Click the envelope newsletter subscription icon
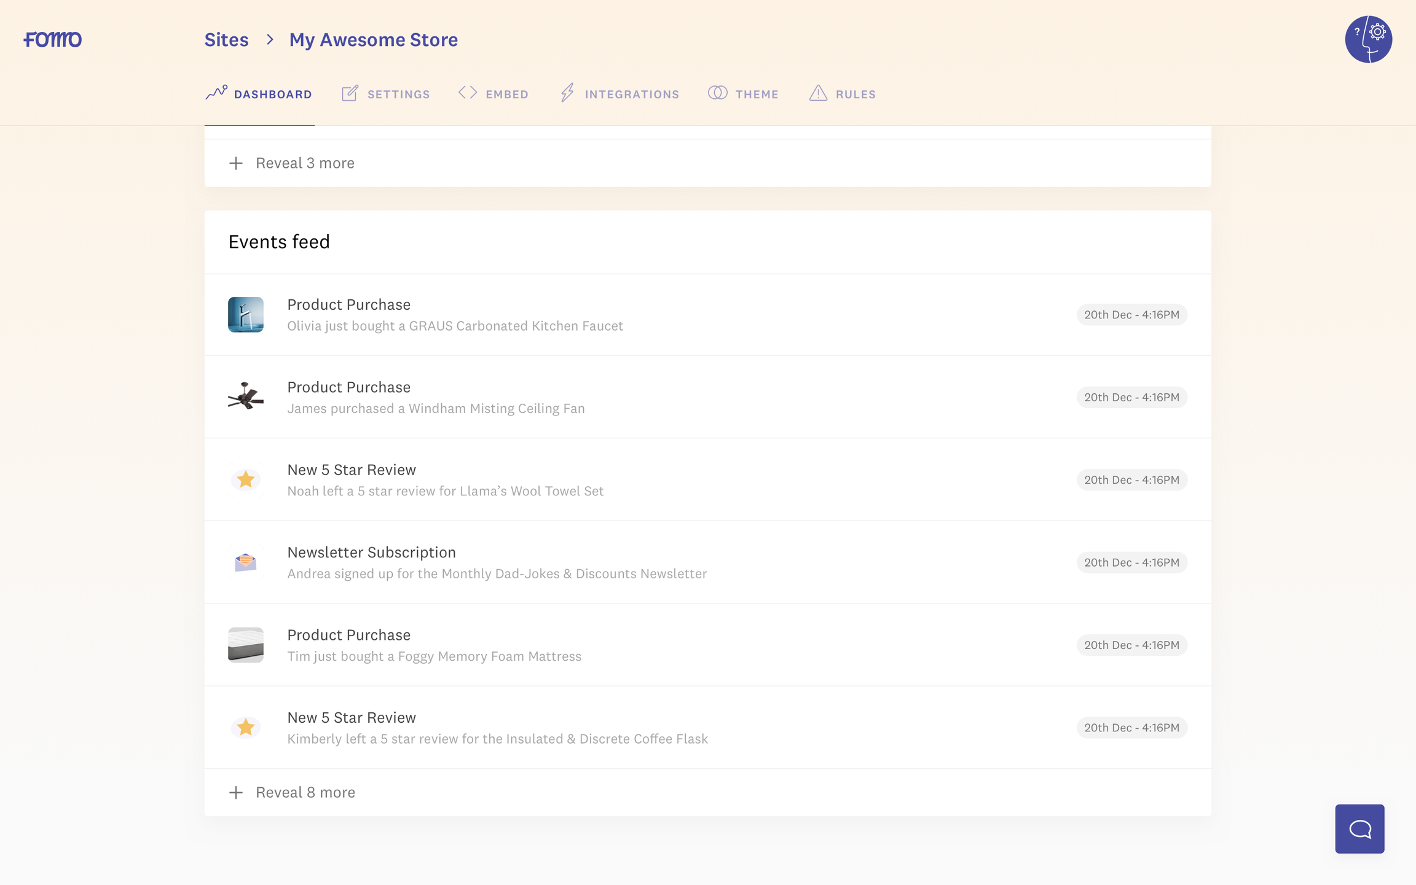This screenshot has width=1416, height=885. coord(246,562)
